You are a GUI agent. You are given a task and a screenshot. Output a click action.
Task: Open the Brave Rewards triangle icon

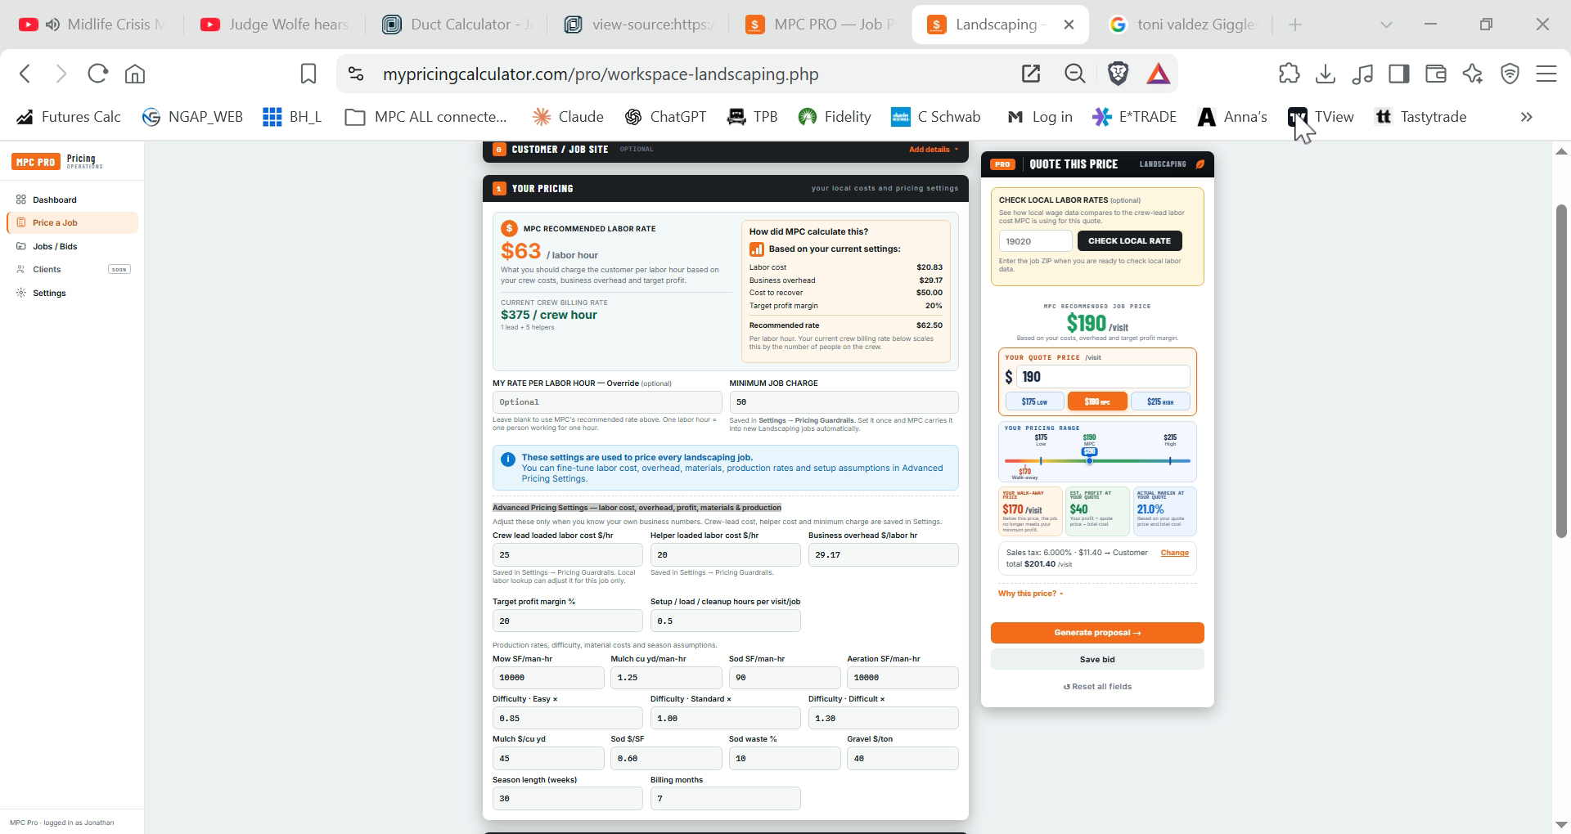(1158, 74)
